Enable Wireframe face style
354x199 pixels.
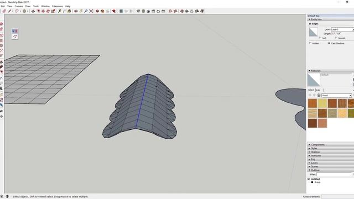click(182, 11)
